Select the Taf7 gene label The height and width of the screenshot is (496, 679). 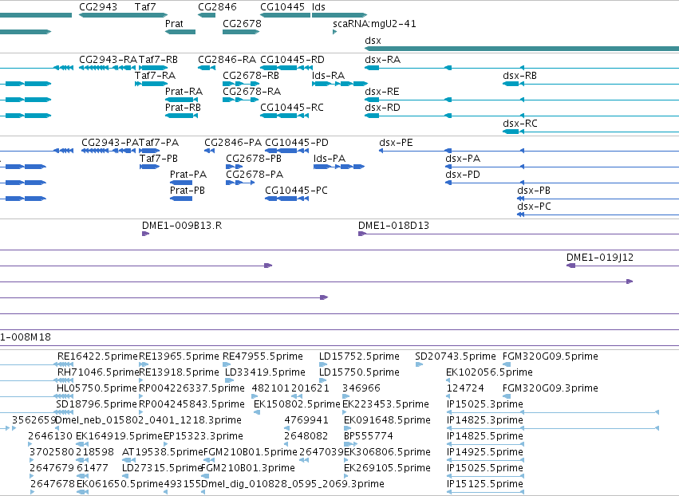point(145,7)
